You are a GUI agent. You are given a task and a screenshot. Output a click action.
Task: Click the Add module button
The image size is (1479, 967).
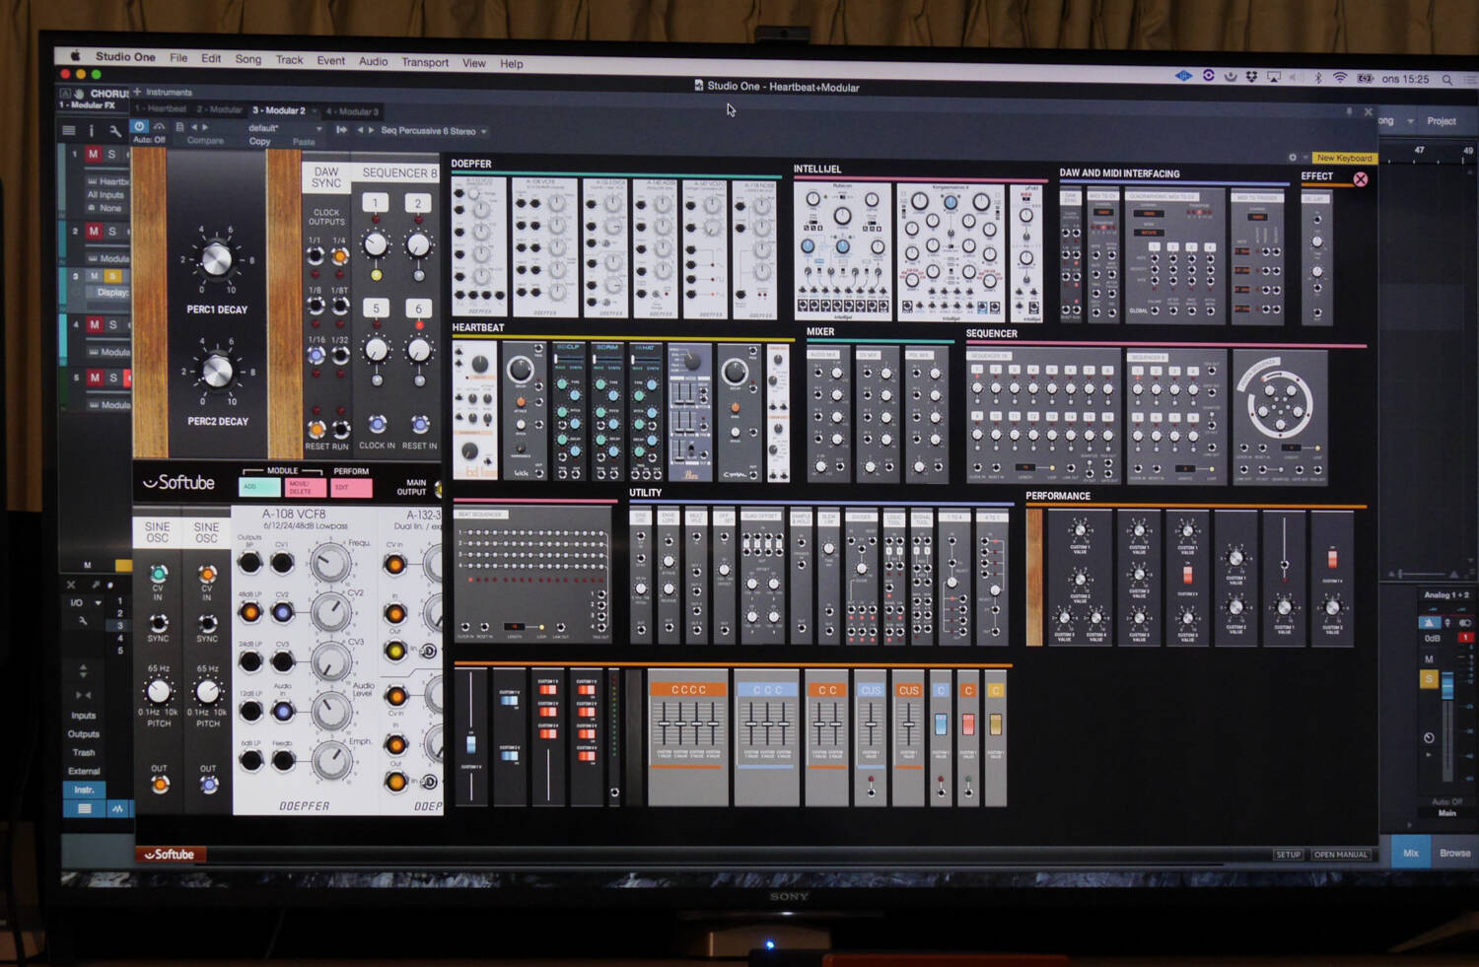click(x=259, y=487)
